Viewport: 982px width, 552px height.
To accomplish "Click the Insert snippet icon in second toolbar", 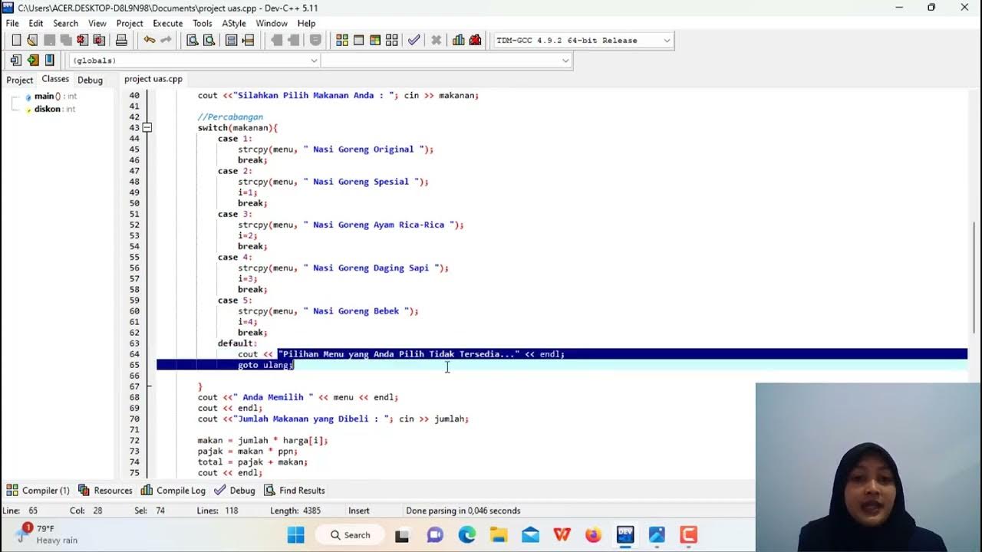I will click(16, 60).
